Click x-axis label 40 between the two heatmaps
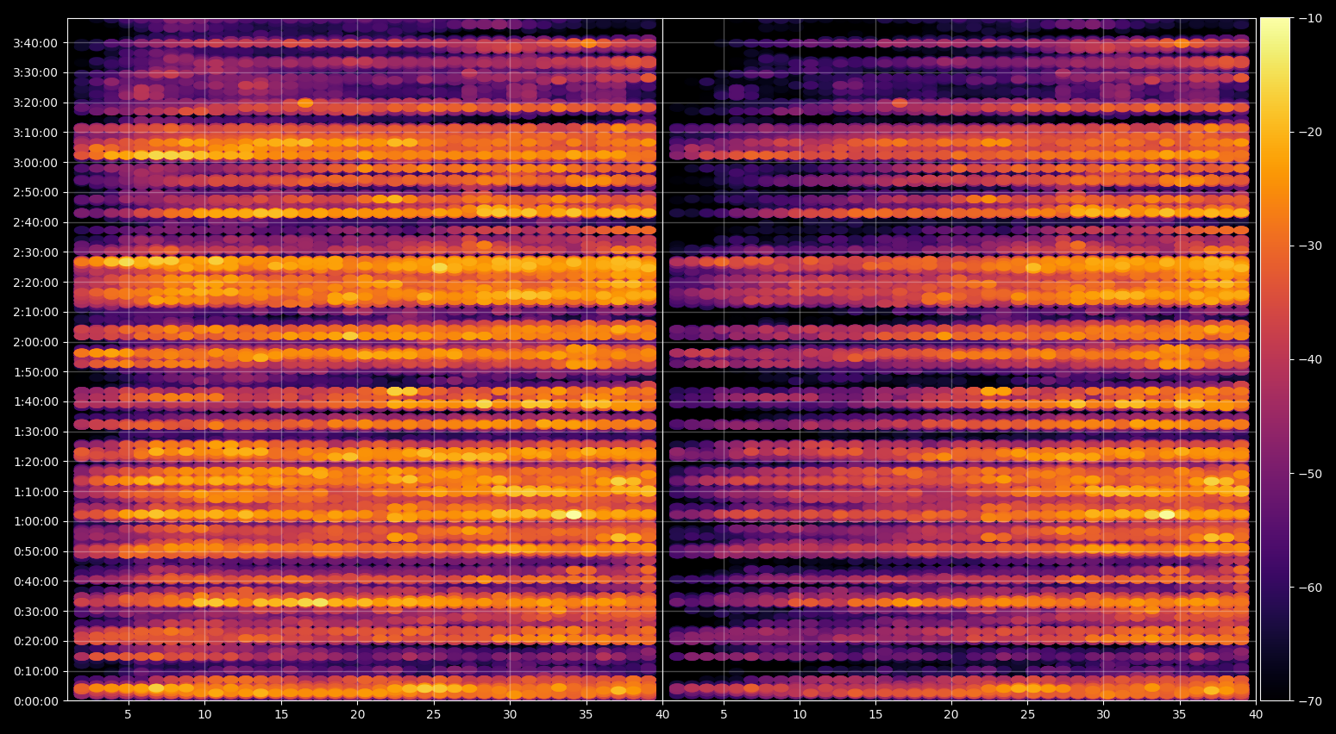The image size is (1336, 734). (662, 714)
